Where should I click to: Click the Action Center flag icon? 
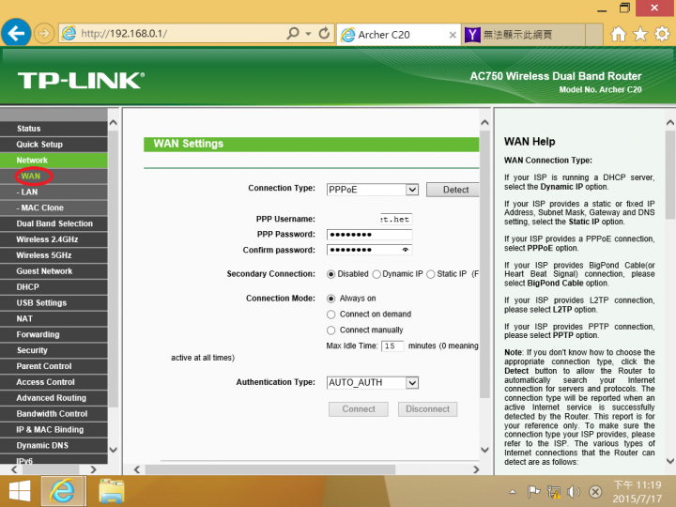pos(533,491)
